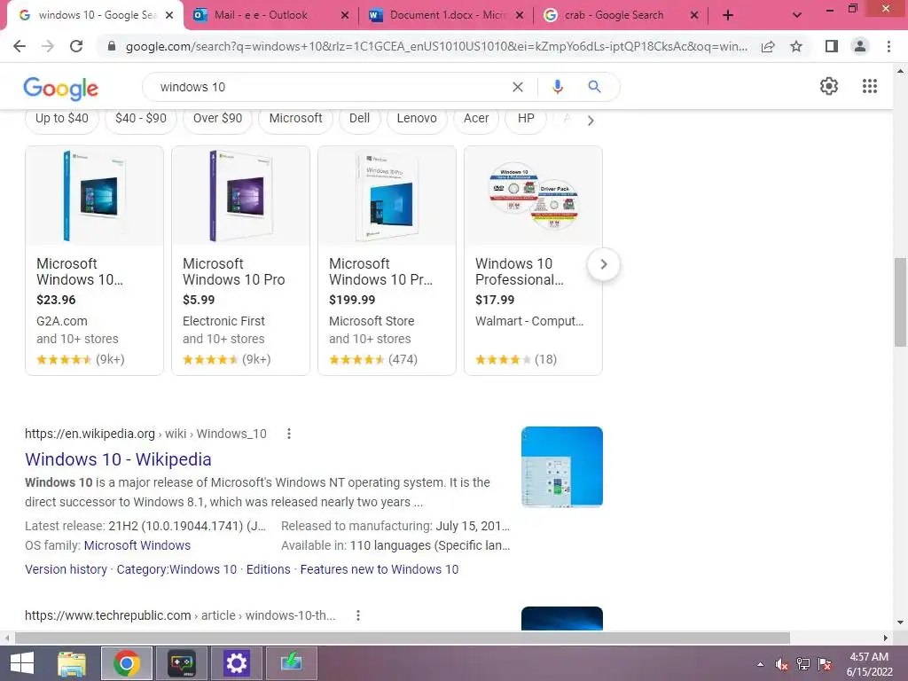
Task: Open the $5.99 Electronic First product
Action: (241, 261)
